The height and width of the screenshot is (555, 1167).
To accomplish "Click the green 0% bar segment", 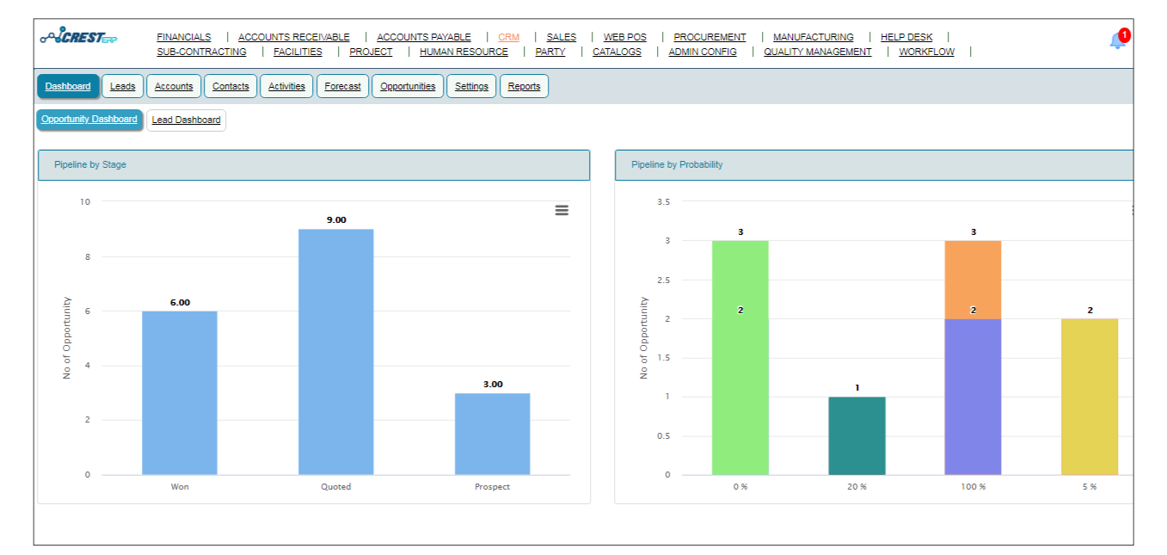I will (740, 361).
